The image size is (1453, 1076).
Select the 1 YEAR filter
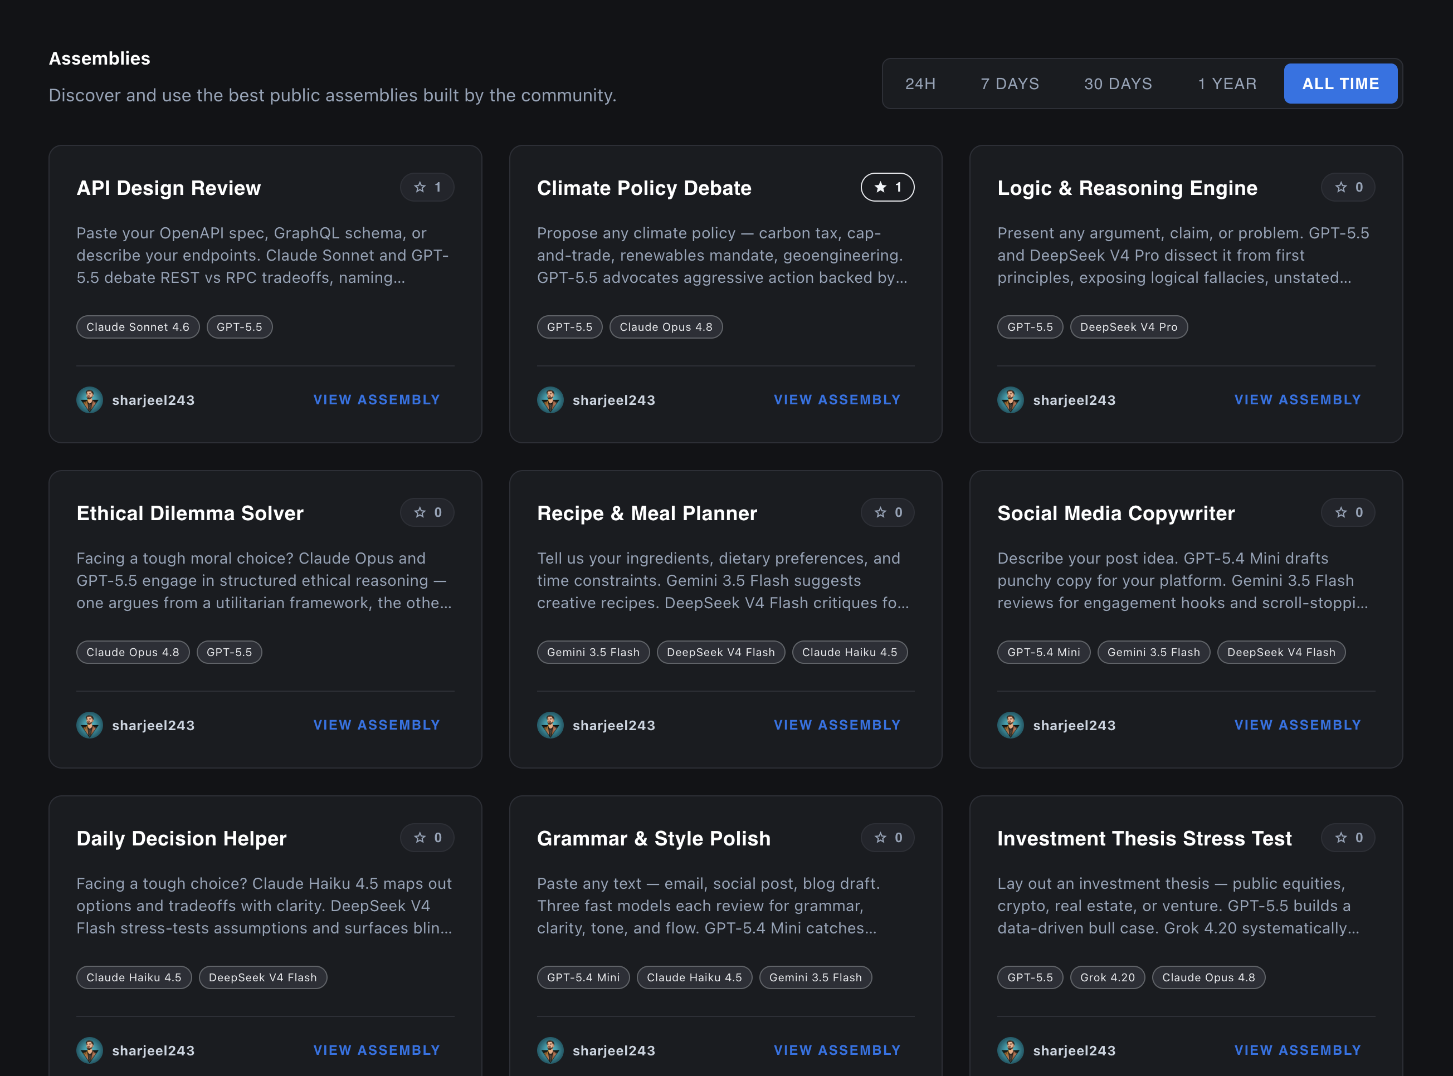(1227, 84)
